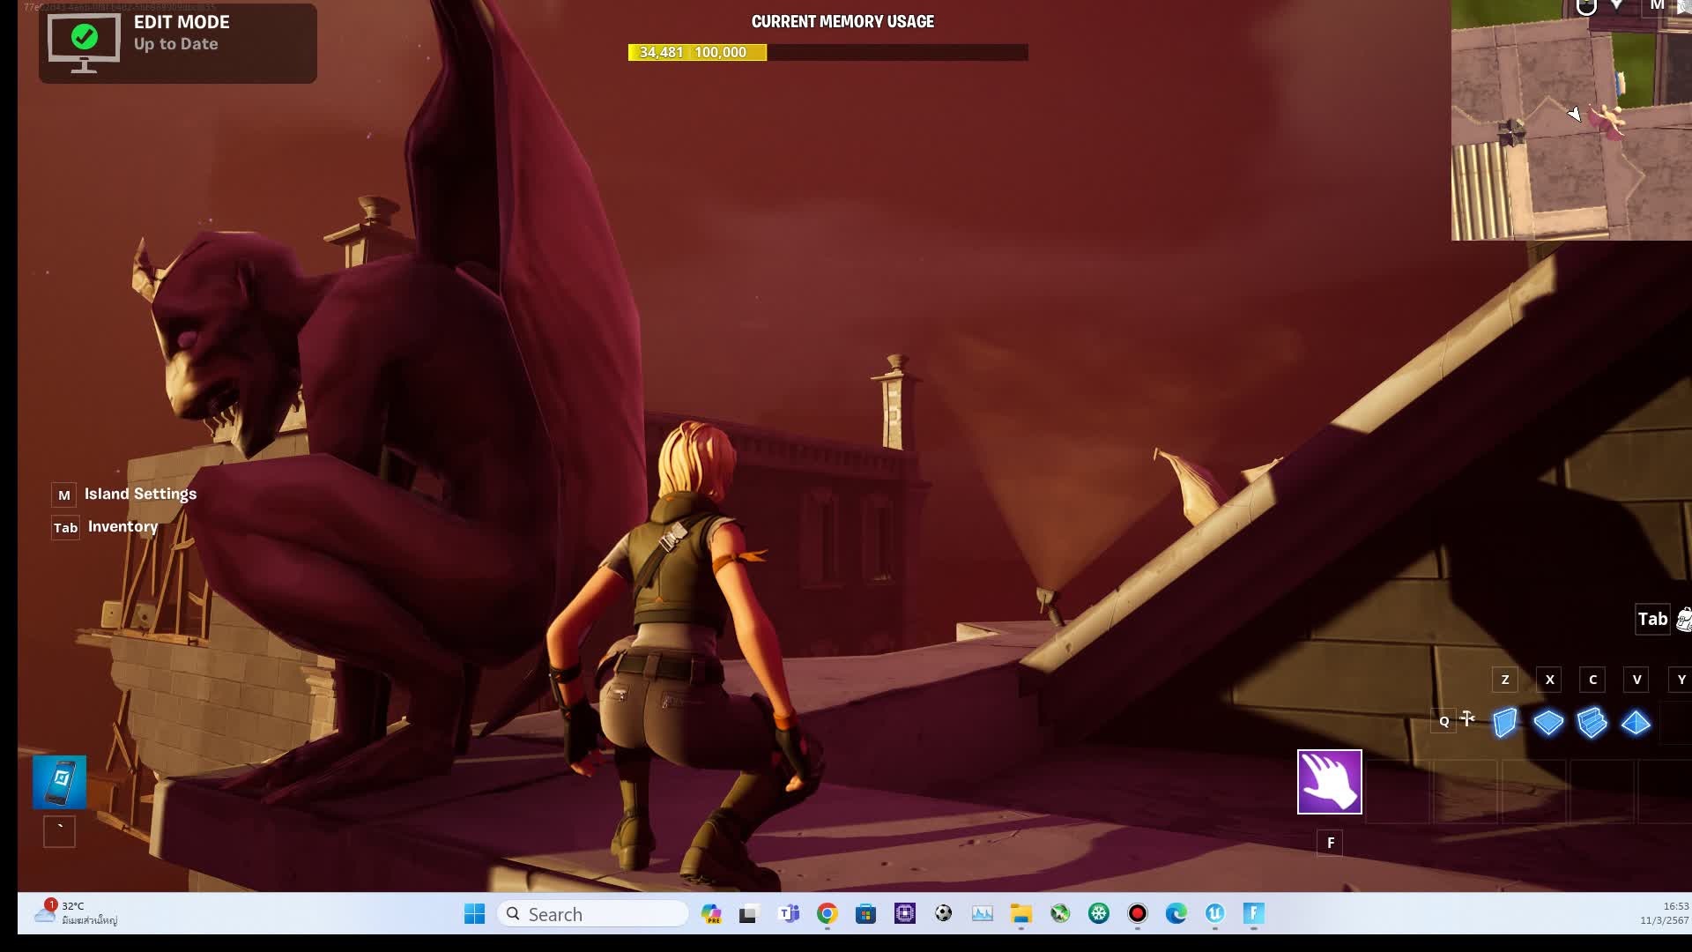Viewport: 1692px width, 952px height.
Task: Click the memory usage progress bar
Action: tap(827, 53)
